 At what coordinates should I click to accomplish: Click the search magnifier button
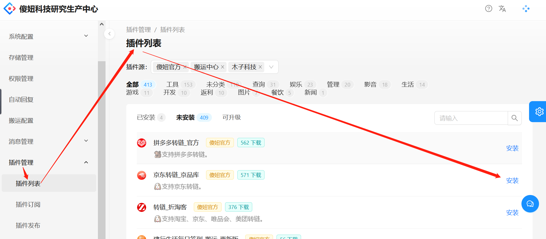tap(515, 118)
